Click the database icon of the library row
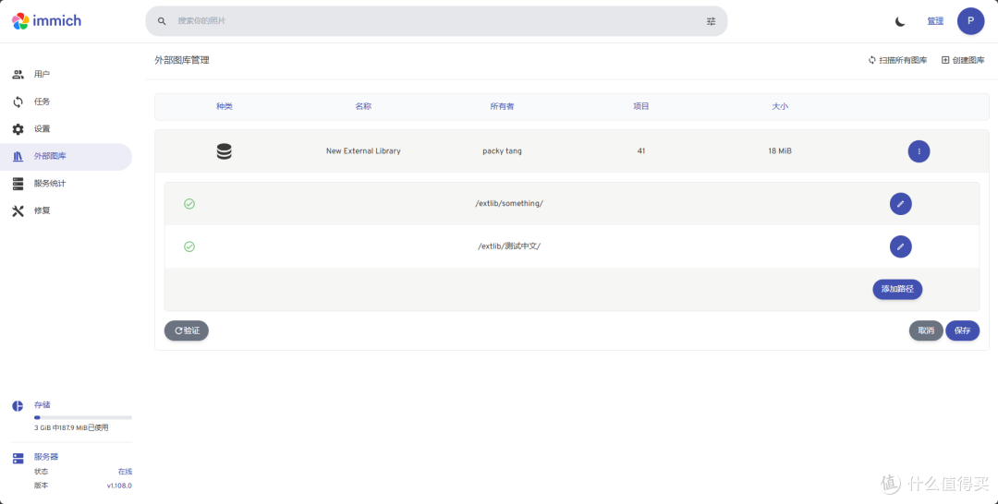998x504 pixels. (x=224, y=151)
